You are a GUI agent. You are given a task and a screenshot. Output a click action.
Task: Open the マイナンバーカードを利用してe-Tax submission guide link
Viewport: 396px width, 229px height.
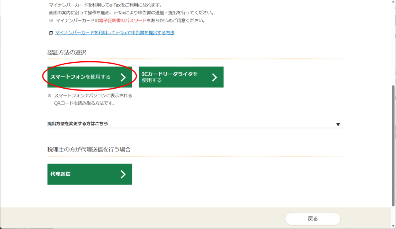pos(115,33)
